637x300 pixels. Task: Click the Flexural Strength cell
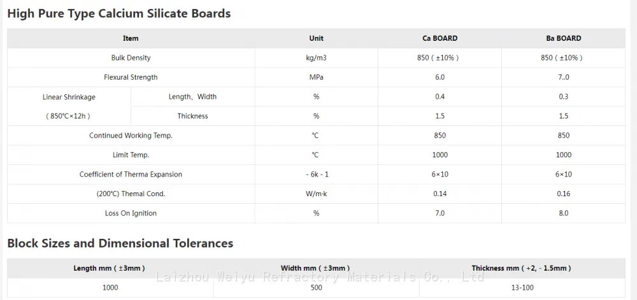[131, 77]
